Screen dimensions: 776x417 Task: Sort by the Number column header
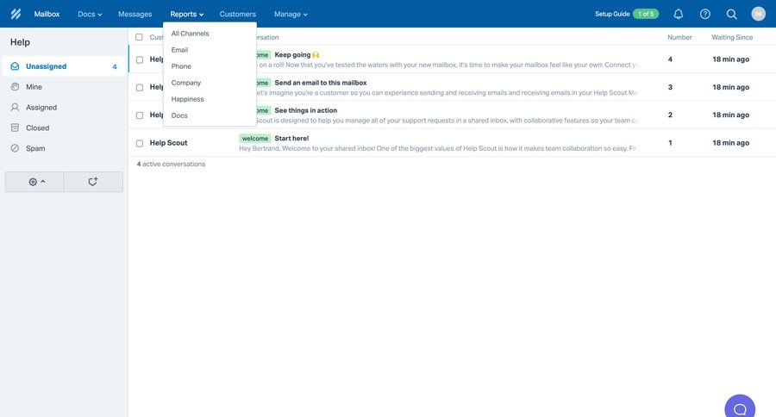pos(679,37)
